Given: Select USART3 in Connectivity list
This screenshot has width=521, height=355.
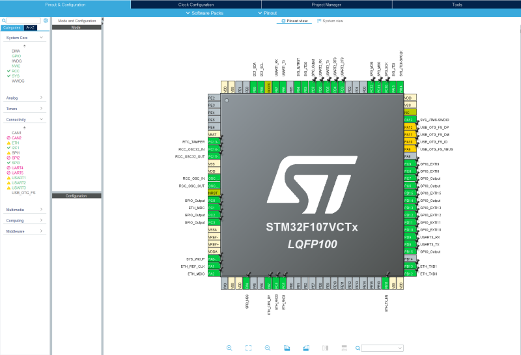Looking at the screenshot, I should (19, 188).
